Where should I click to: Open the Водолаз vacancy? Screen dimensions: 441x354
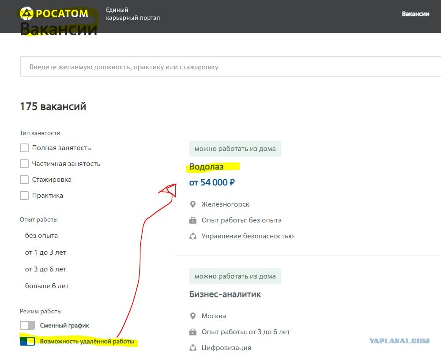[x=207, y=167]
